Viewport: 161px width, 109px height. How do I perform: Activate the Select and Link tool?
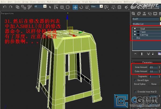click(x=17, y=7)
